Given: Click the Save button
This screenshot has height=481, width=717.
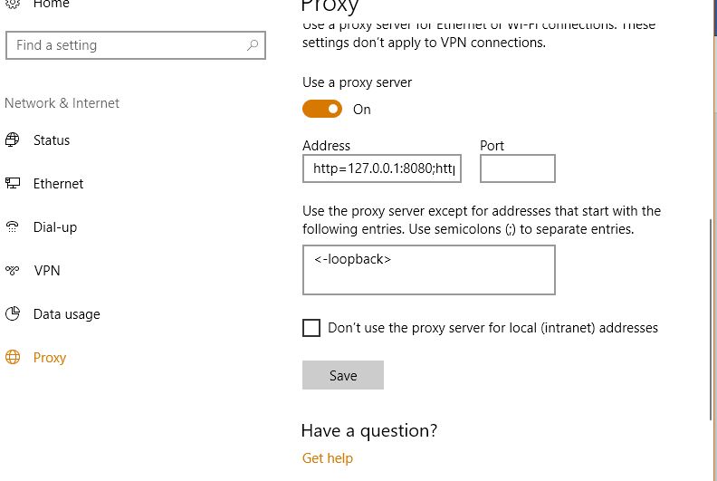Looking at the screenshot, I should tap(343, 375).
